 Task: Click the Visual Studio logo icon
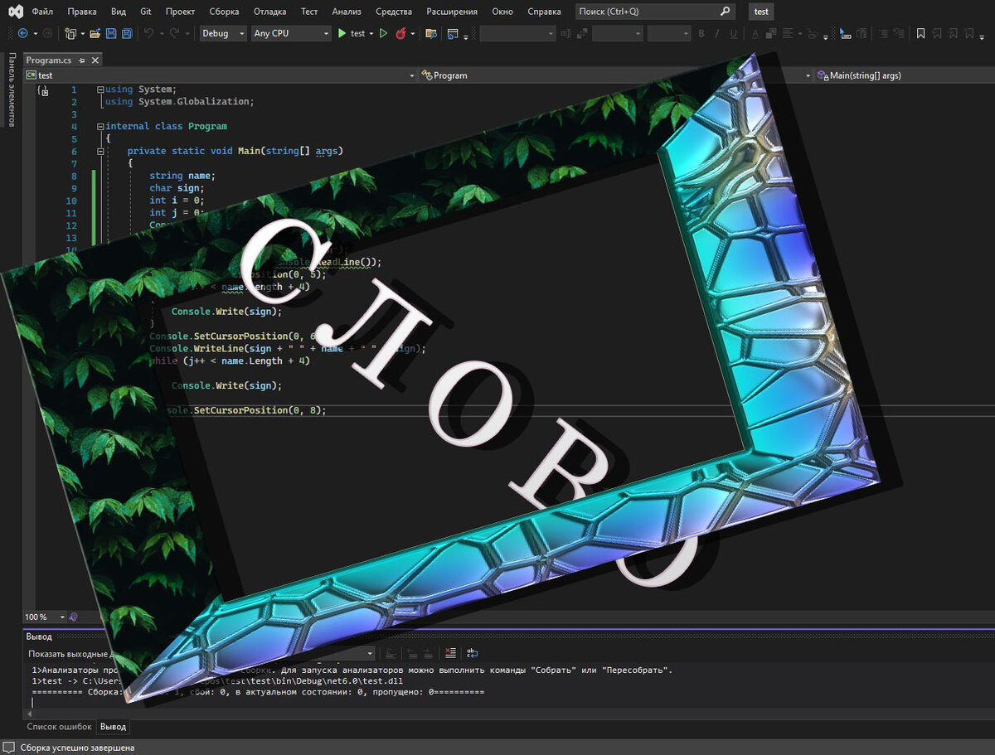pyautogui.click(x=15, y=12)
